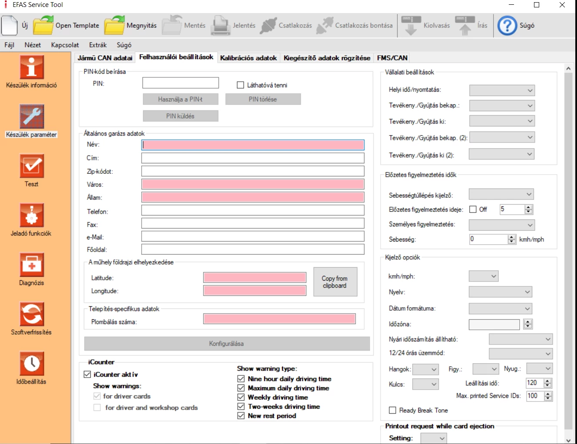This screenshot has width=577, height=444.
Task: Open Időbeállítás clock icon
Action: 32,363
